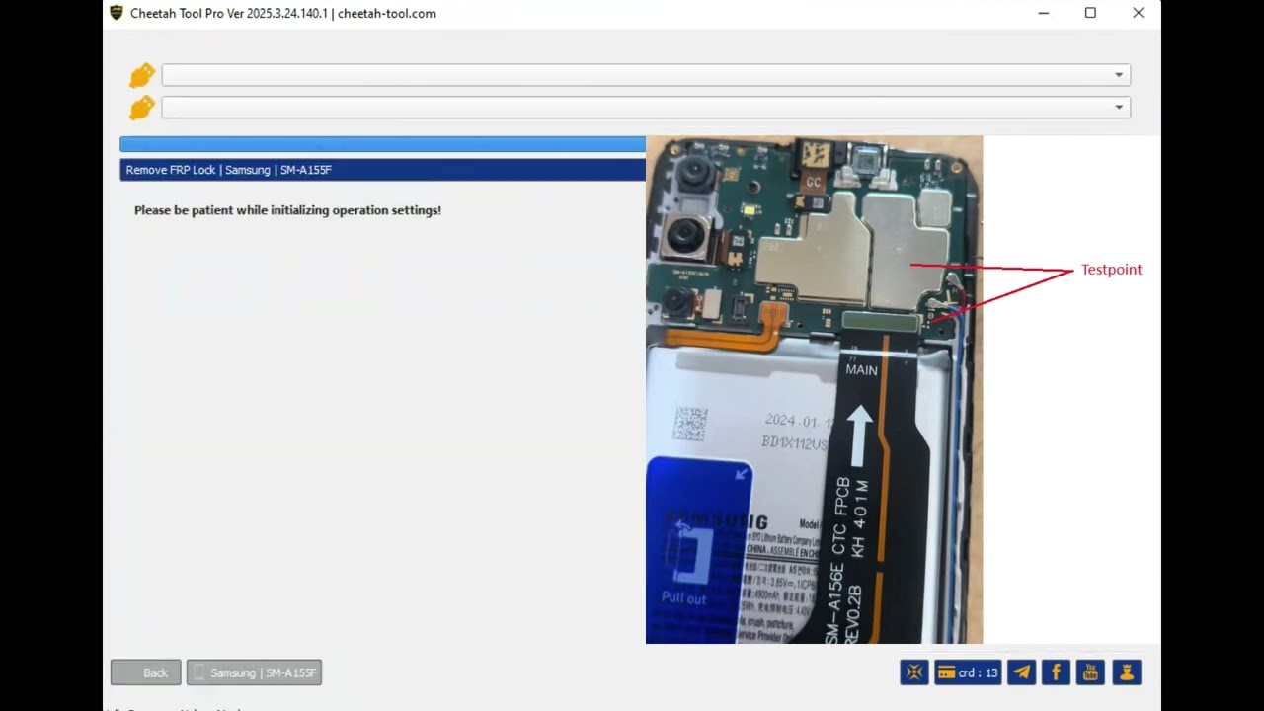Click the red 'Testpoint' label
The height and width of the screenshot is (711, 1264).
(1111, 270)
